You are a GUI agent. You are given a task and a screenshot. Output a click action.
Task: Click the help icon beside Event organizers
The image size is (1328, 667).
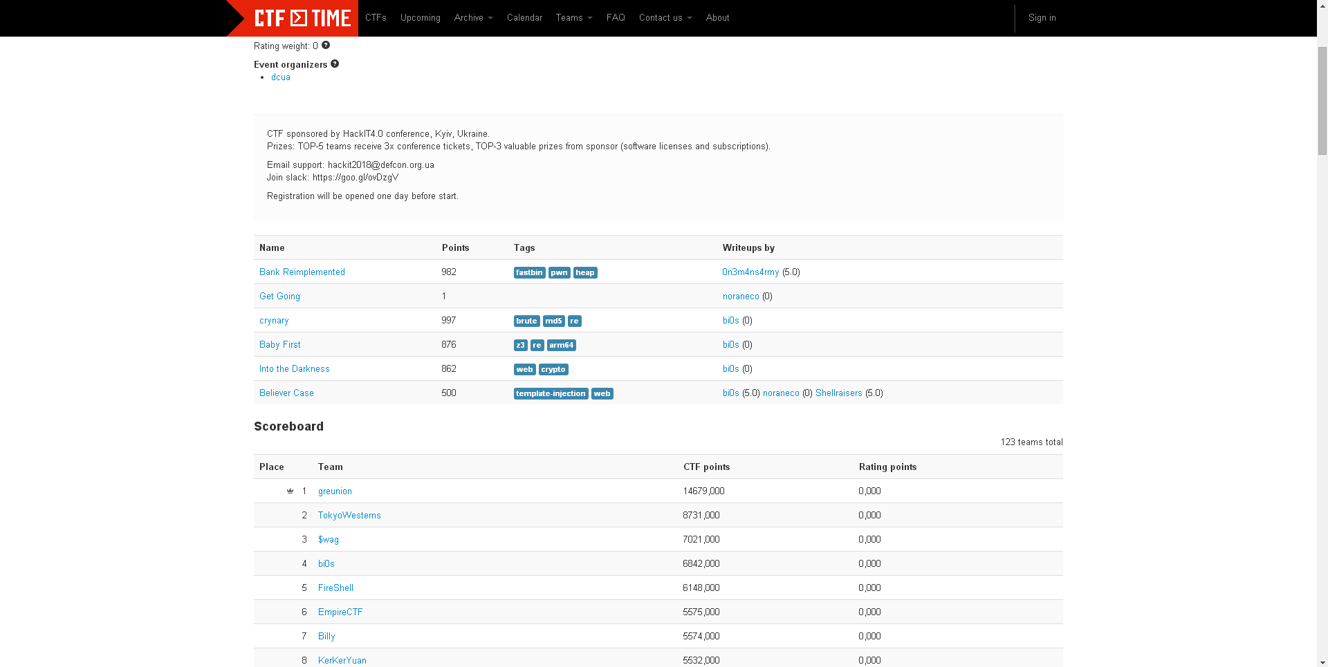coord(335,63)
